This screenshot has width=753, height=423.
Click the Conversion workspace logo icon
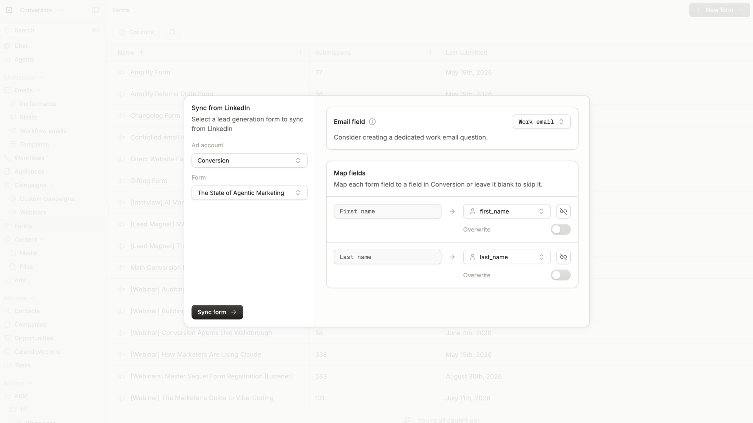click(x=9, y=10)
